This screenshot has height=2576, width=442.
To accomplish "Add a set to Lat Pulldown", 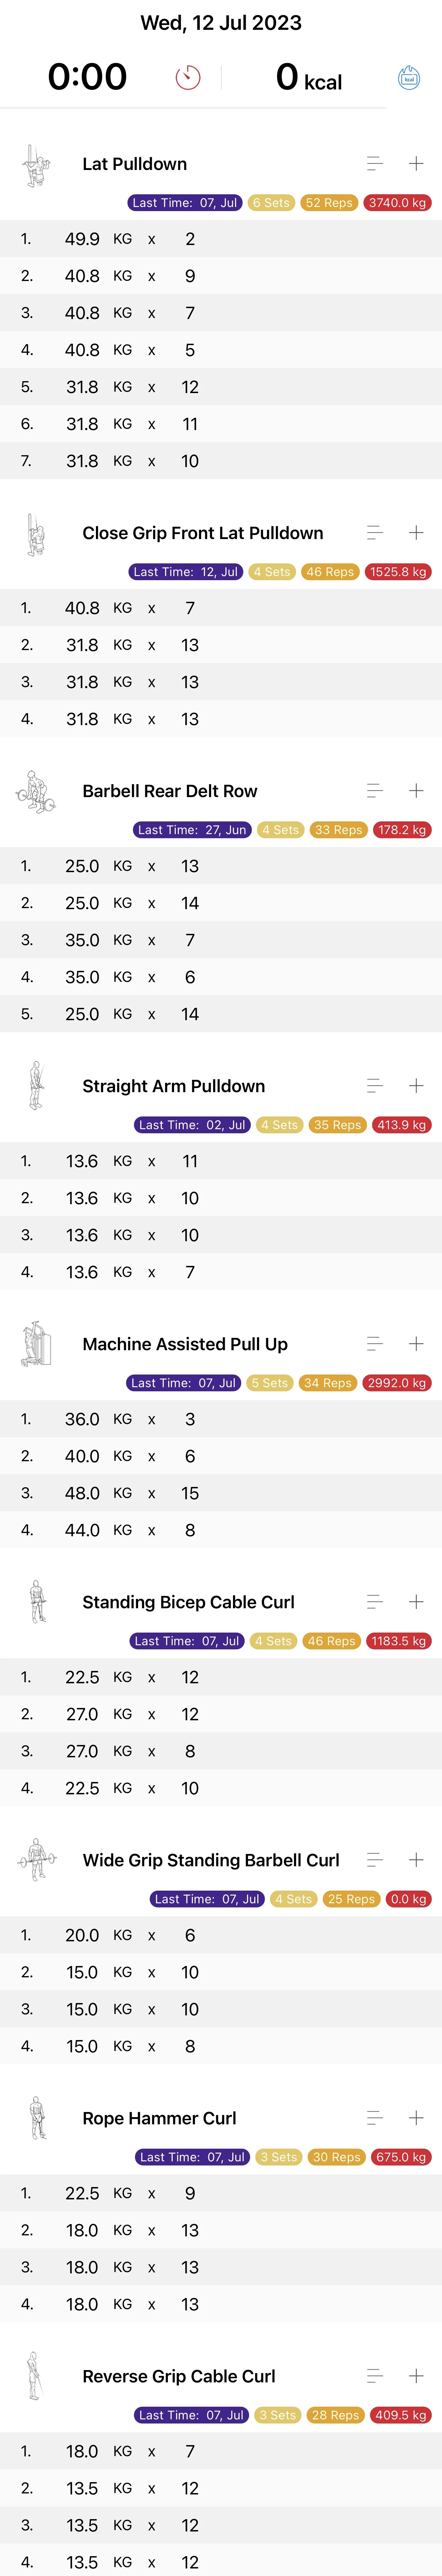I will tap(416, 164).
